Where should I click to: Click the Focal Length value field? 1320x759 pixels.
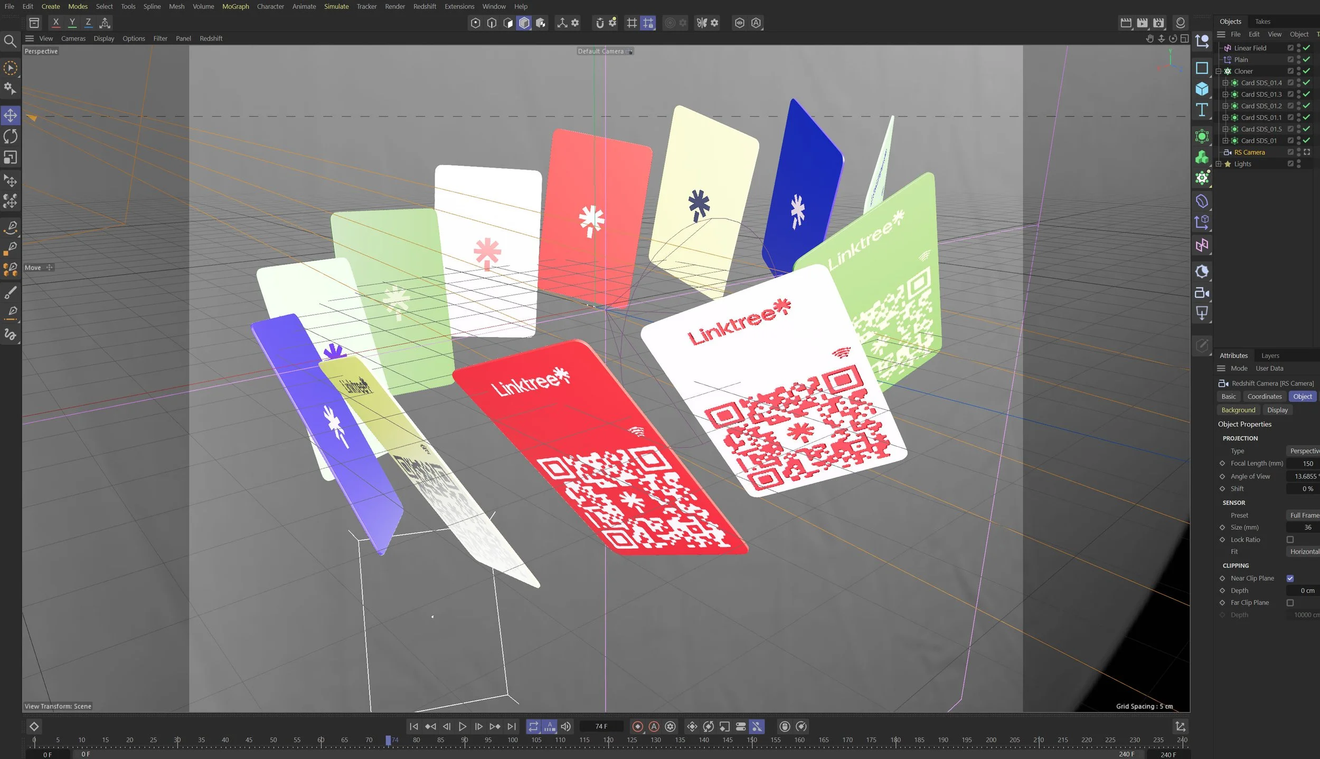(x=1303, y=464)
